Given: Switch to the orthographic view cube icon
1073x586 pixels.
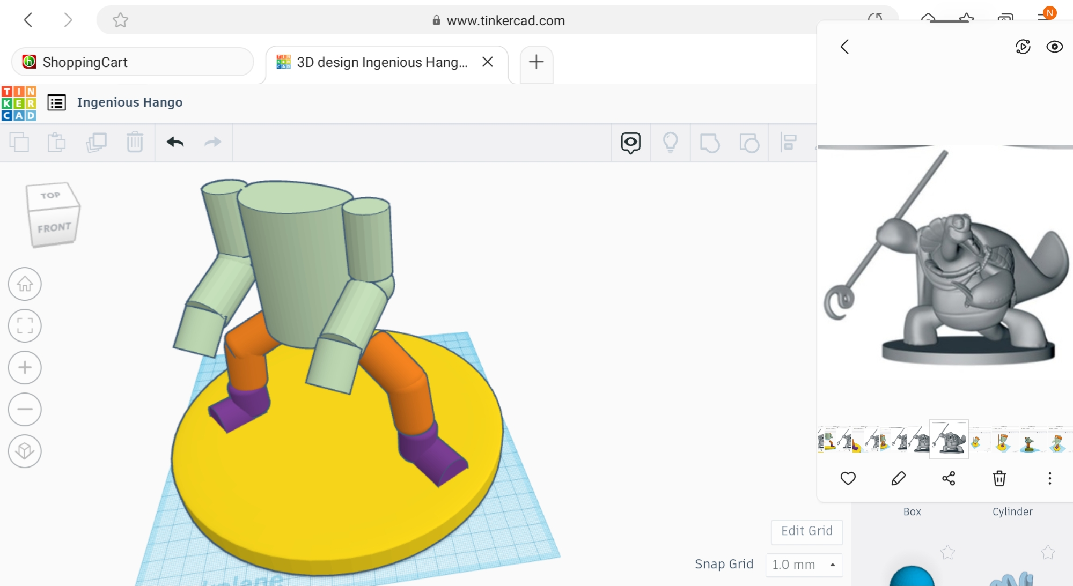Looking at the screenshot, I should [x=25, y=451].
